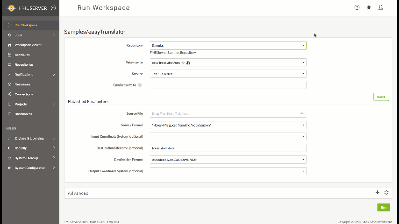Click the Projects sidebar icon
The height and width of the screenshot is (224, 399).
click(x=9, y=104)
